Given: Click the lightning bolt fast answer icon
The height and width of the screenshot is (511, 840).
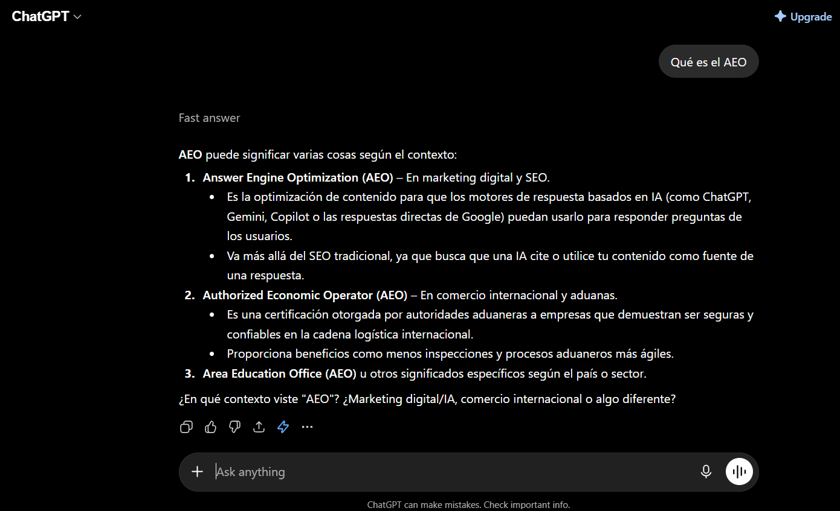Looking at the screenshot, I should (x=283, y=427).
